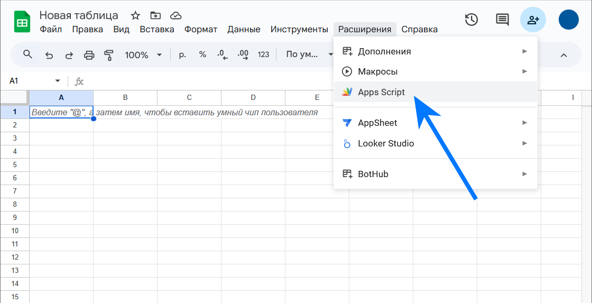Collapse toolbar with the chevron up button
This screenshot has height=303, width=592.
563,55
